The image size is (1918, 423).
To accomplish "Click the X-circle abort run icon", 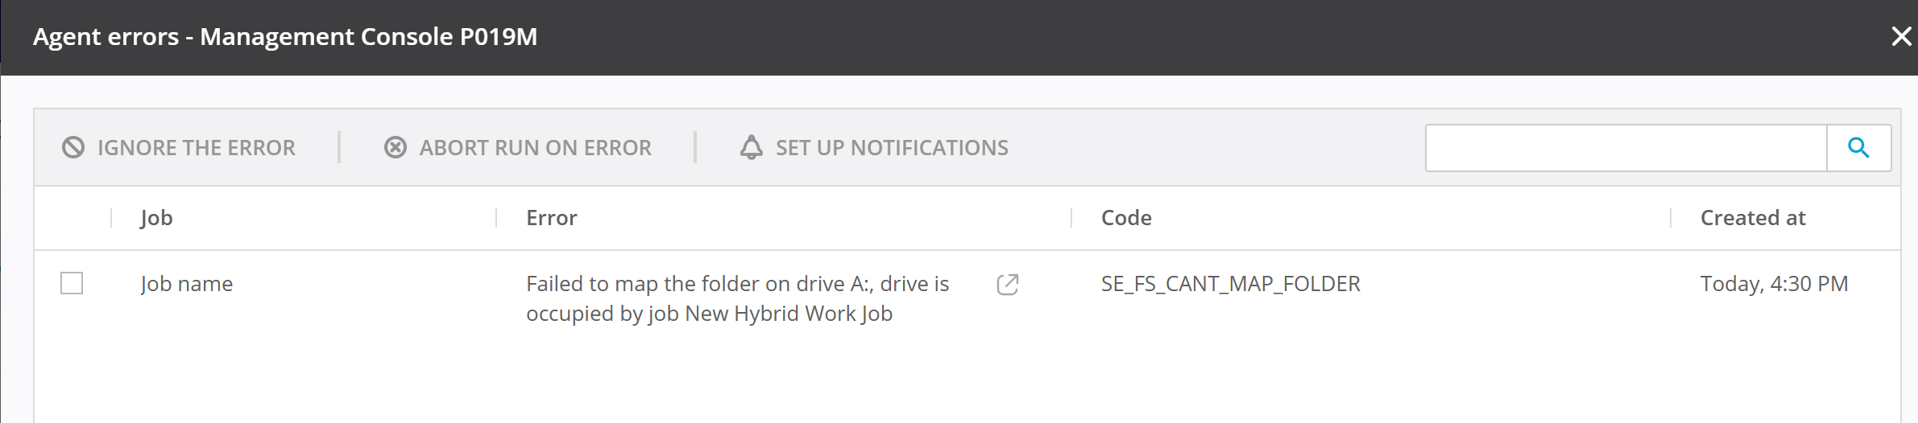I will click(396, 147).
